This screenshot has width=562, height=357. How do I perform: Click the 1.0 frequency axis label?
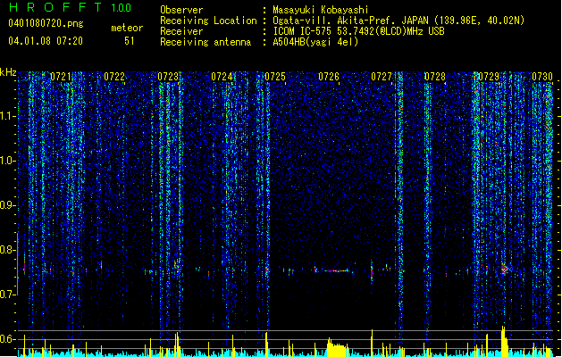pos(7,161)
